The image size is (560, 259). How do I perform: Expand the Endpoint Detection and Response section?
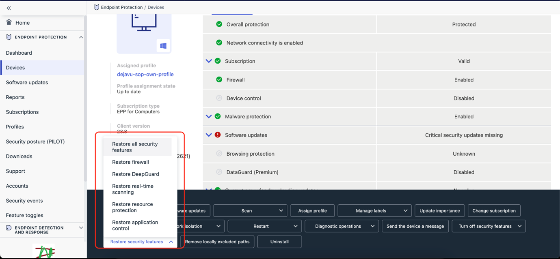[x=81, y=228]
